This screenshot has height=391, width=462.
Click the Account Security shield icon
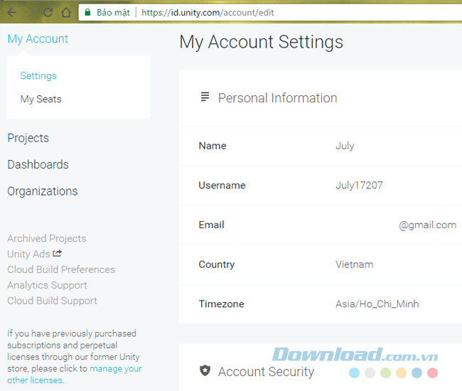[205, 370]
